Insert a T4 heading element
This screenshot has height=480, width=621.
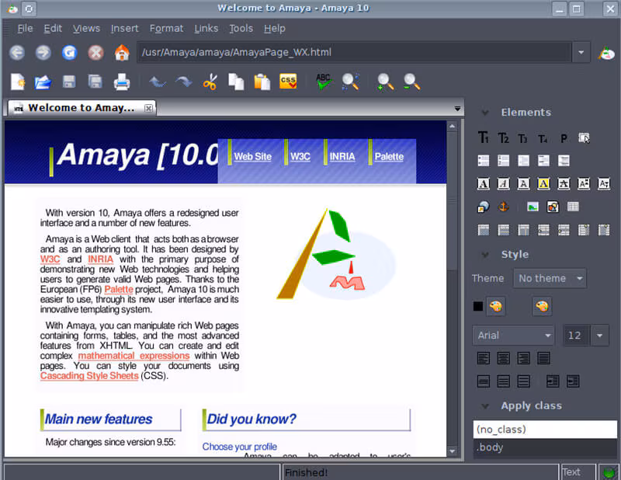click(x=543, y=139)
